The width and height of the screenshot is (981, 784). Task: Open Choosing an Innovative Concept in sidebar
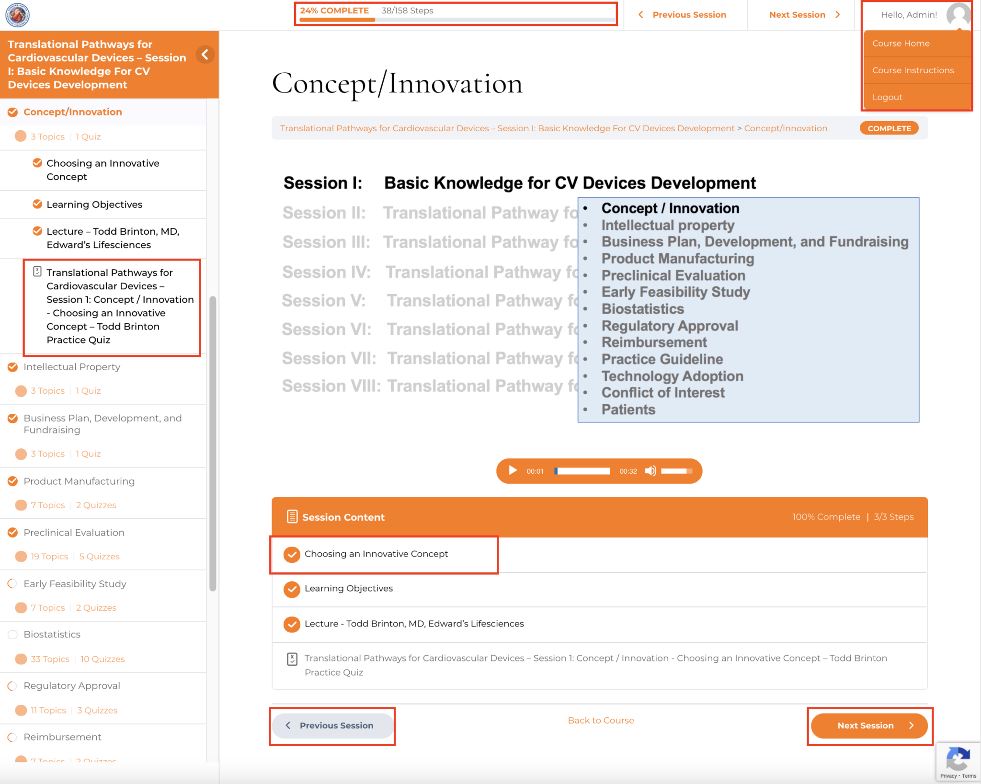click(103, 170)
